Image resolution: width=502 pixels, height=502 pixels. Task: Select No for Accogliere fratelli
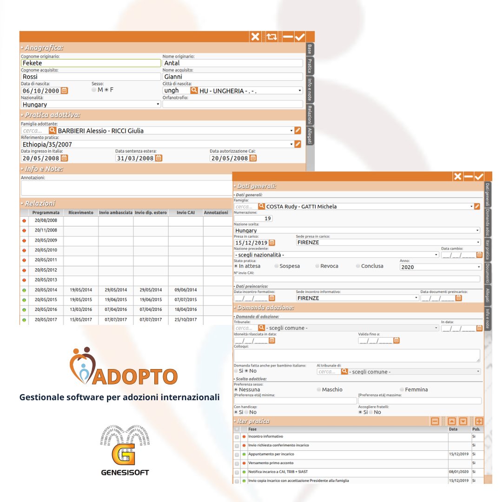click(371, 412)
